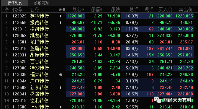The width and height of the screenshot is (198, 109).
Task: Open the code 113581 龙蟠转债 entry
Action: pos(19,42)
